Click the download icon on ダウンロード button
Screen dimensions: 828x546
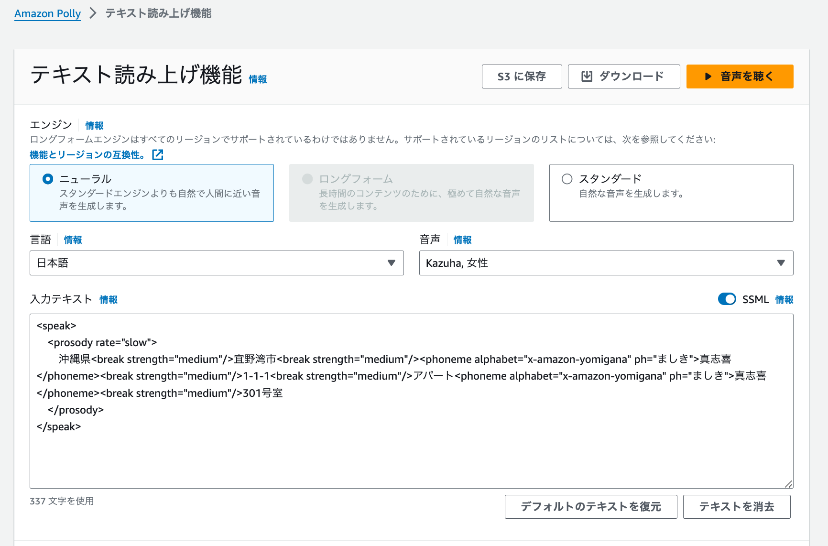(587, 76)
